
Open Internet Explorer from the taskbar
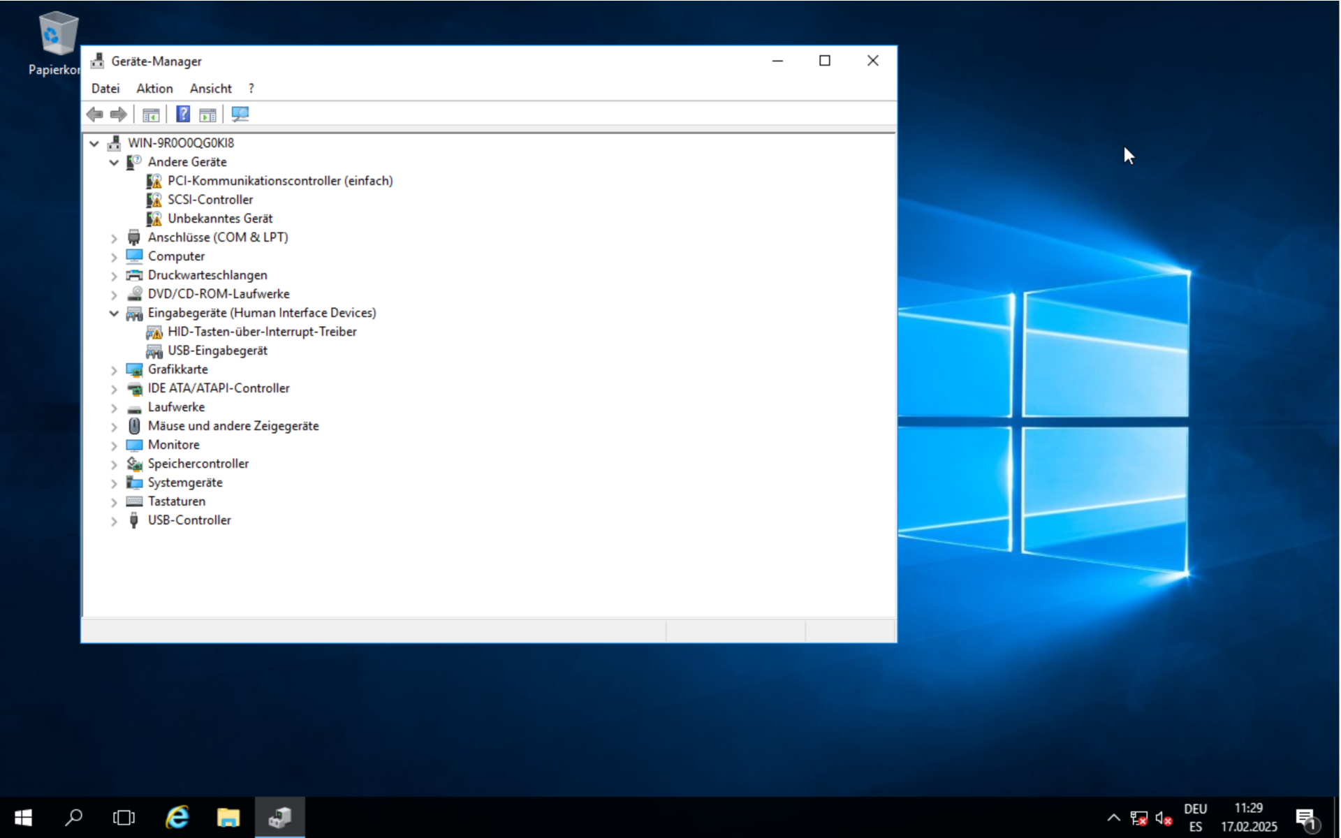tap(177, 817)
